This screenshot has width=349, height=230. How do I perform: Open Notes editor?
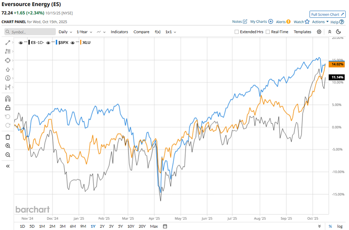point(239,22)
